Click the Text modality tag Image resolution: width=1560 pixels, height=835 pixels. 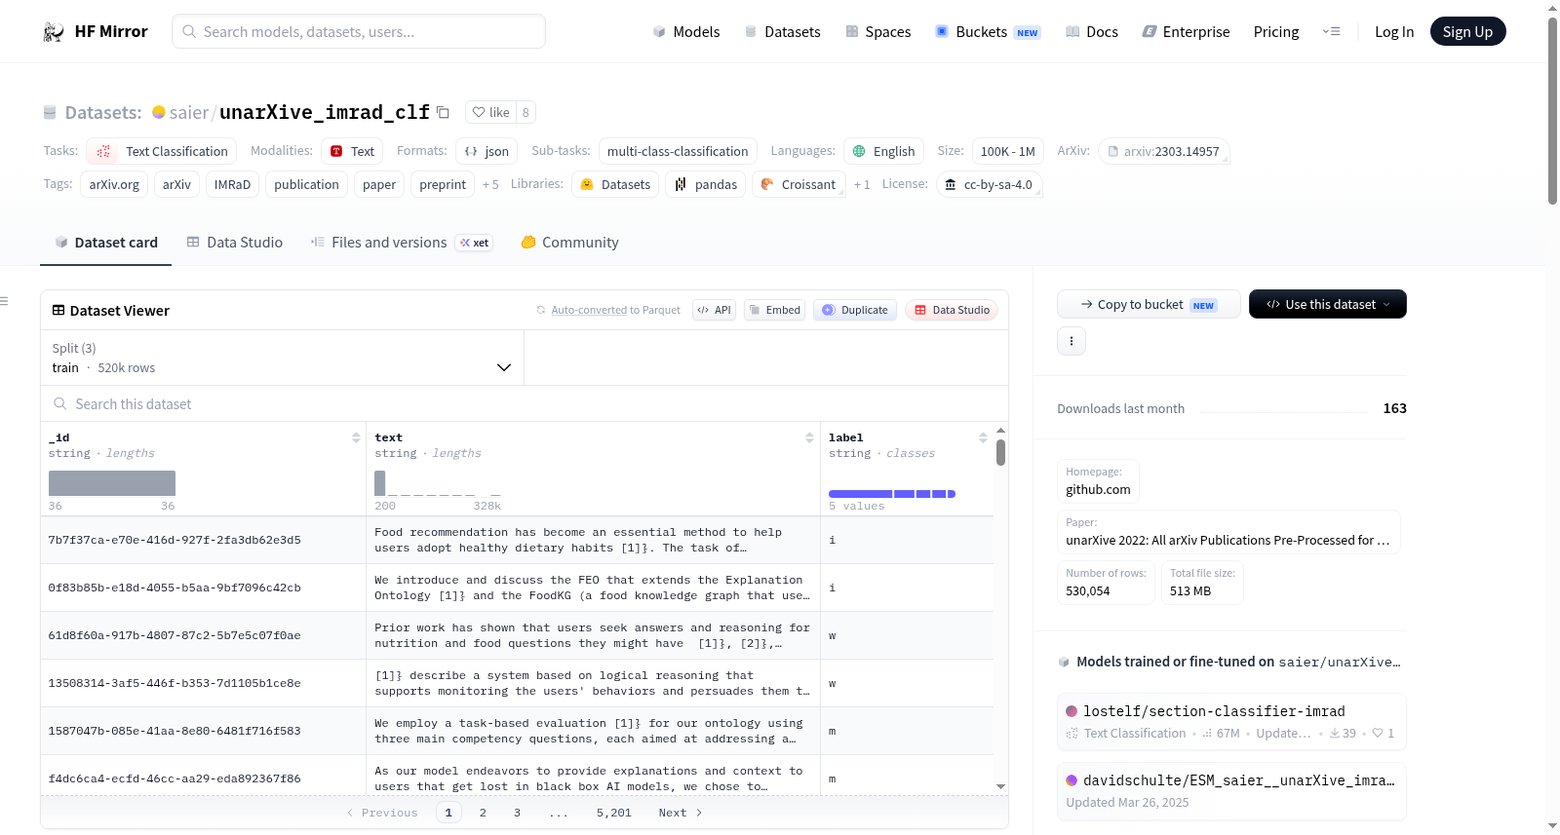coord(352,151)
